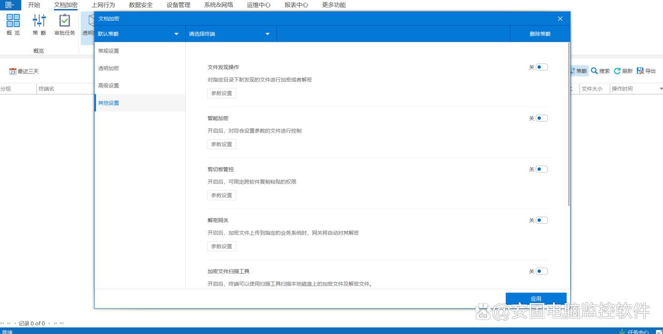
Task: Open the application menu icon at top-left
Action: (x=10, y=5)
